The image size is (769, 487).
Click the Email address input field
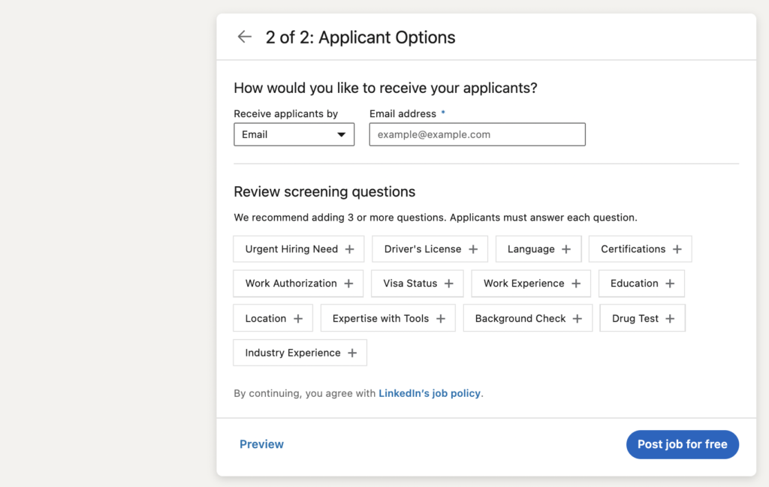pos(477,134)
